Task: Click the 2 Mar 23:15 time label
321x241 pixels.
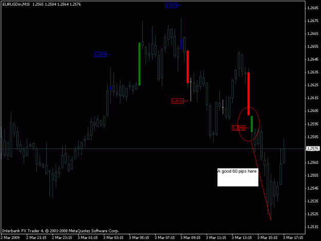Action: coord(62,238)
